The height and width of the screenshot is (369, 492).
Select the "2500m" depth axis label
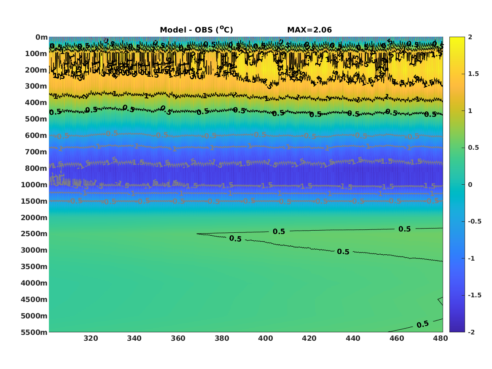[34, 234]
